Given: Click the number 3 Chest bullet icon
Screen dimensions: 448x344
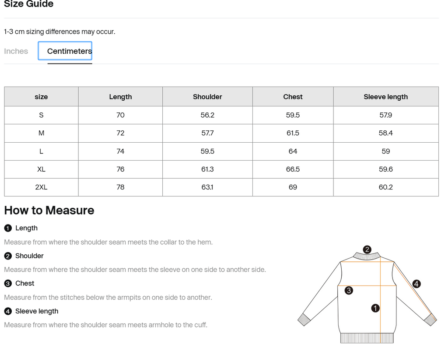Looking at the screenshot, I should [8, 284].
